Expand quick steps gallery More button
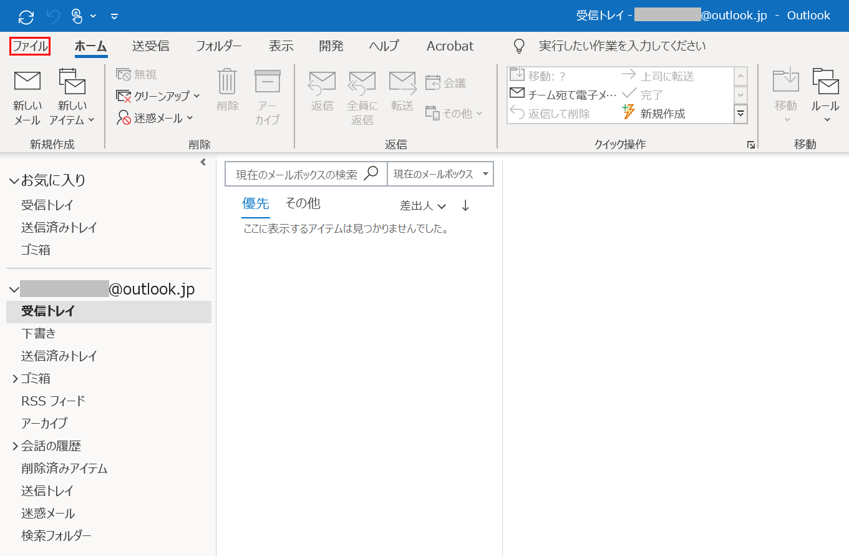 coord(740,114)
